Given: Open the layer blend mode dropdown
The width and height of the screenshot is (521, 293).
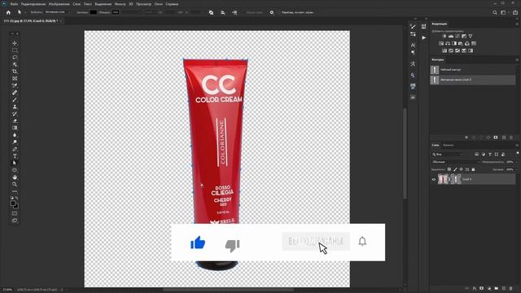Looking at the screenshot, I should pyautogui.click(x=455, y=162).
